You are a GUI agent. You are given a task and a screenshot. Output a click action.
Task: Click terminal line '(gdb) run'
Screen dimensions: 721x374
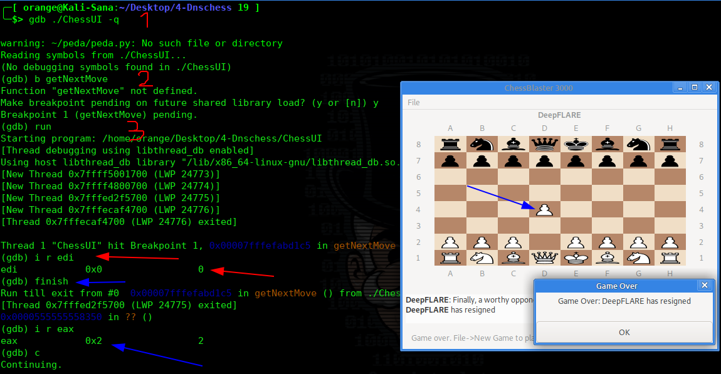(x=26, y=127)
